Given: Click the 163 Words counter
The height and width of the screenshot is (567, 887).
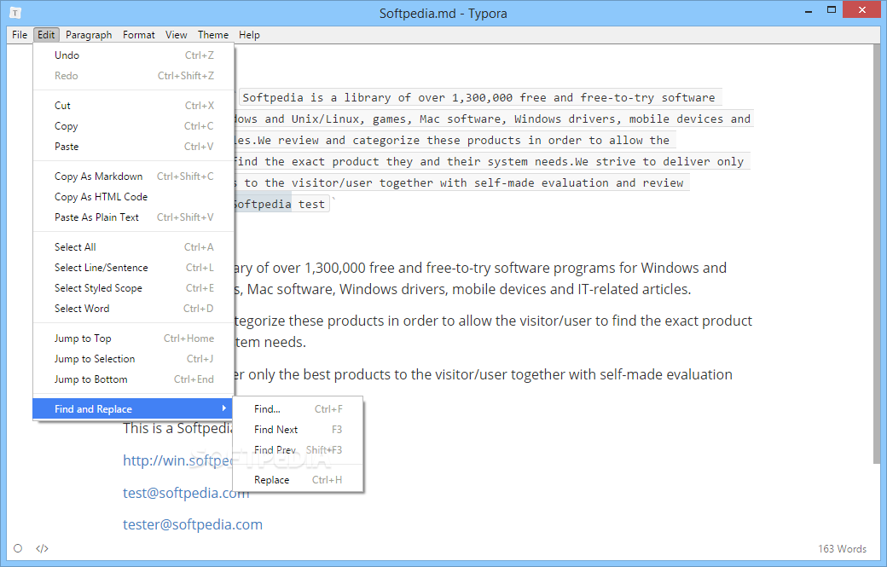Looking at the screenshot, I should (842, 548).
